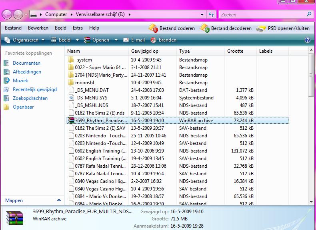316x230 pixels.
Task: Click the Openbaar folder icon
Action: [6, 107]
